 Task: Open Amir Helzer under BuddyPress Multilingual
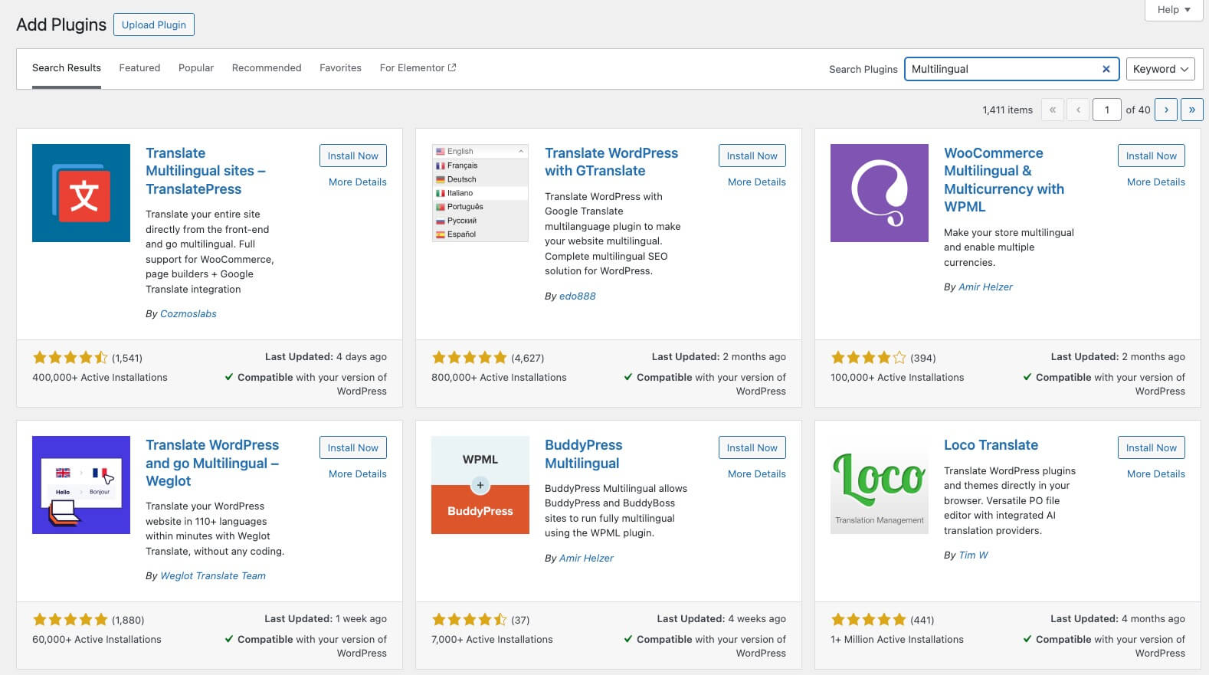586,559
